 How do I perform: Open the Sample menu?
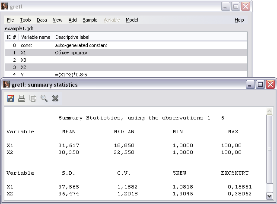tap(90, 20)
